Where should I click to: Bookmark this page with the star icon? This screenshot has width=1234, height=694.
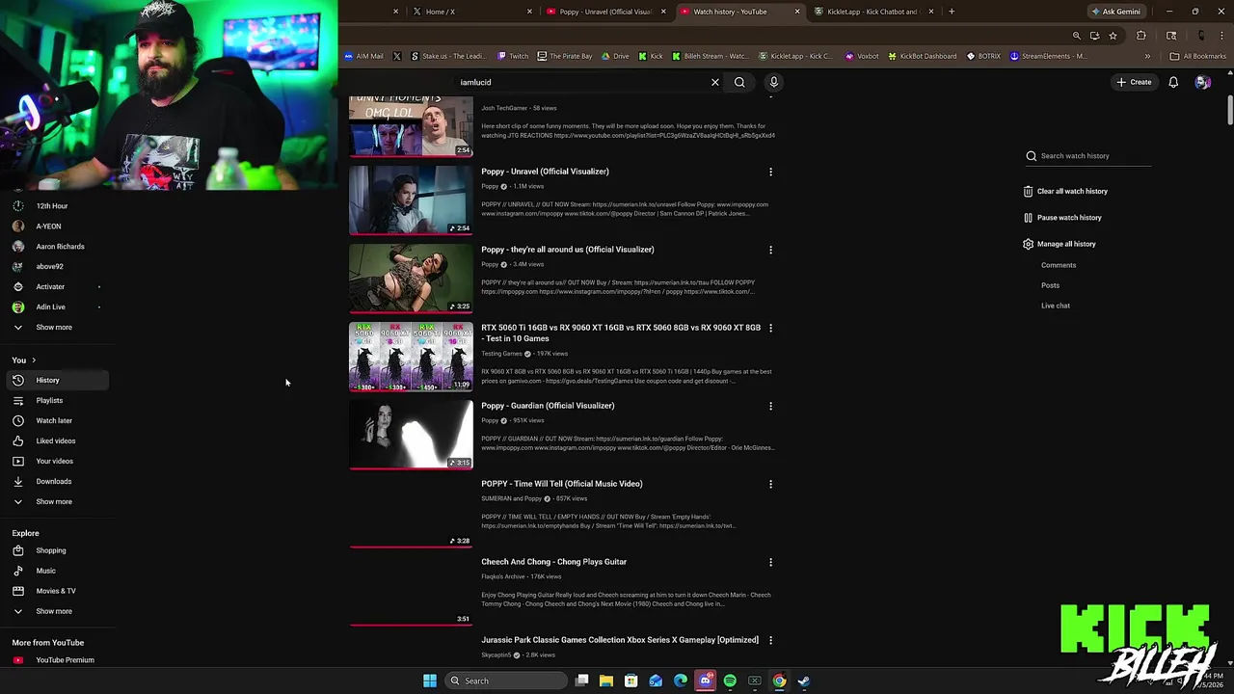pos(1113,36)
